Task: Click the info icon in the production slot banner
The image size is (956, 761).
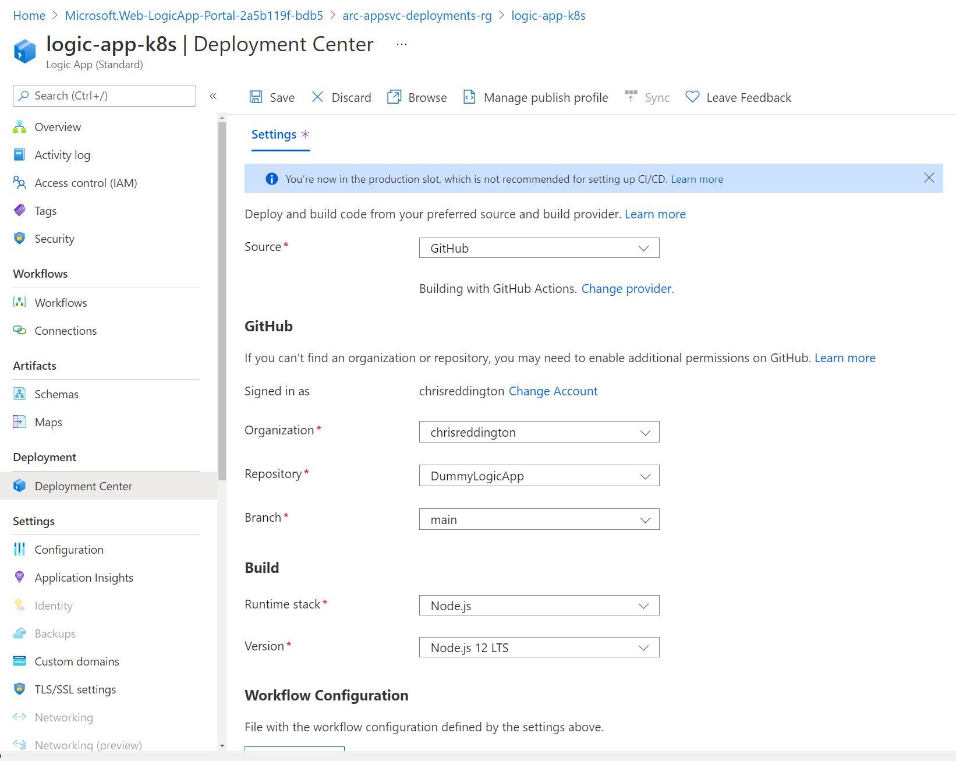Action: click(x=272, y=179)
